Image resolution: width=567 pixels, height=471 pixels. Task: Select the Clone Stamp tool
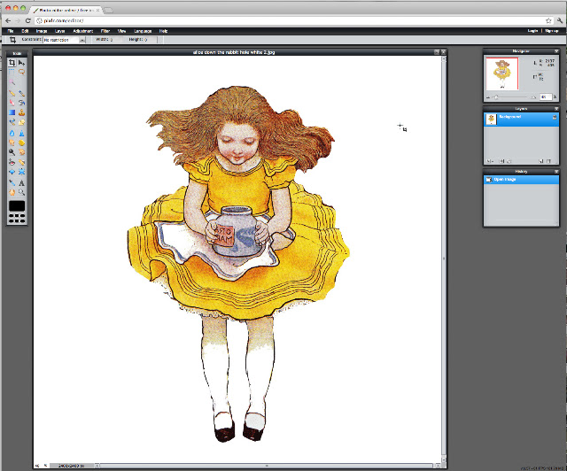coord(21,112)
